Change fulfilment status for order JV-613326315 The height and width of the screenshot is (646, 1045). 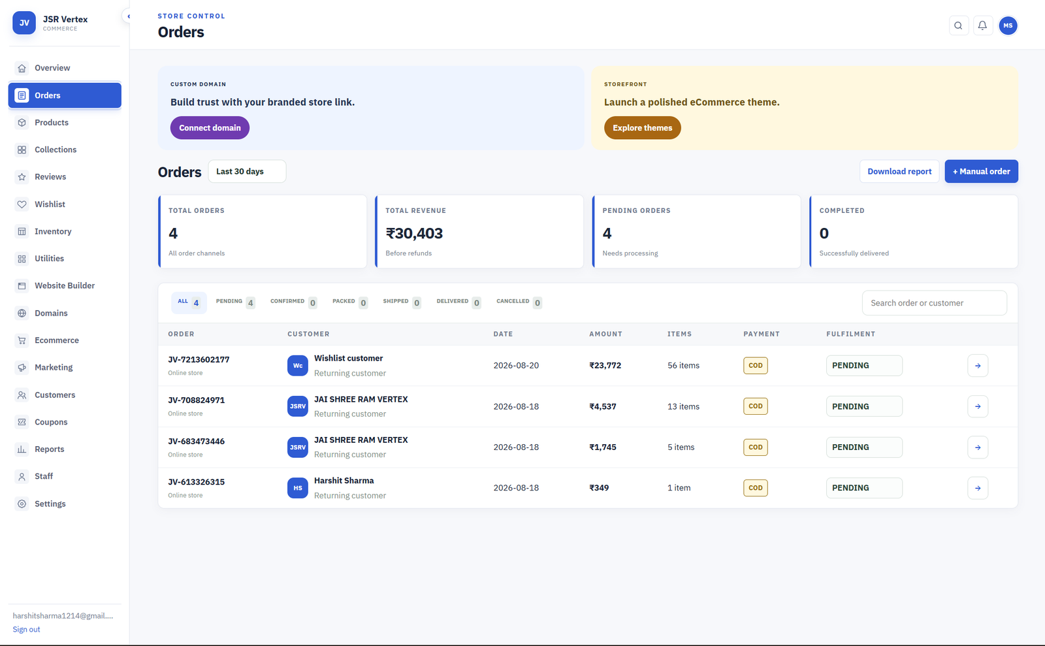(x=864, y=488)
